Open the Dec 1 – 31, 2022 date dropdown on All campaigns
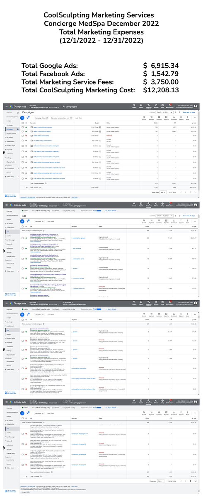The height and width of the screenshot is (499, 203). point(164,112)
